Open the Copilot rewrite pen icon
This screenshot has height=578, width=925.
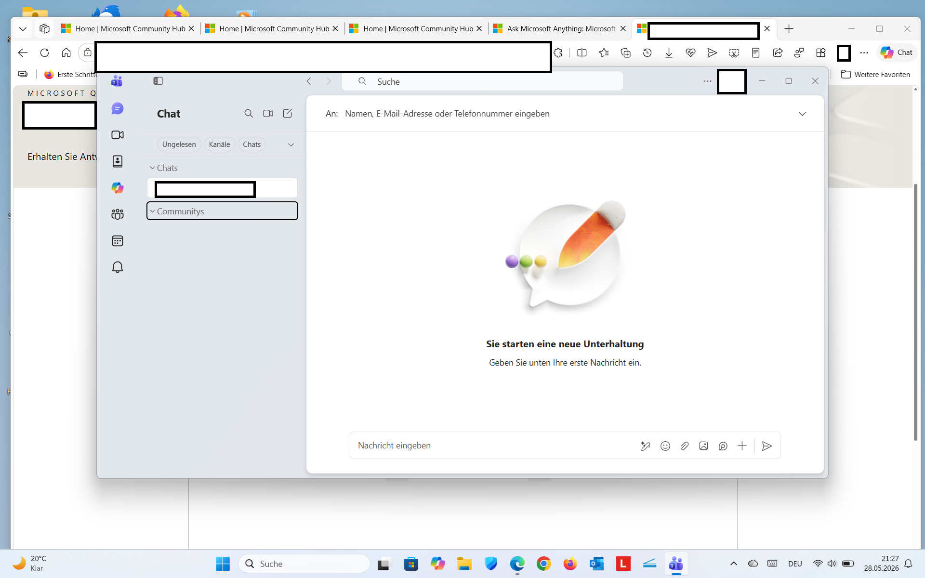pyautogui.click(x=646, y=446)
